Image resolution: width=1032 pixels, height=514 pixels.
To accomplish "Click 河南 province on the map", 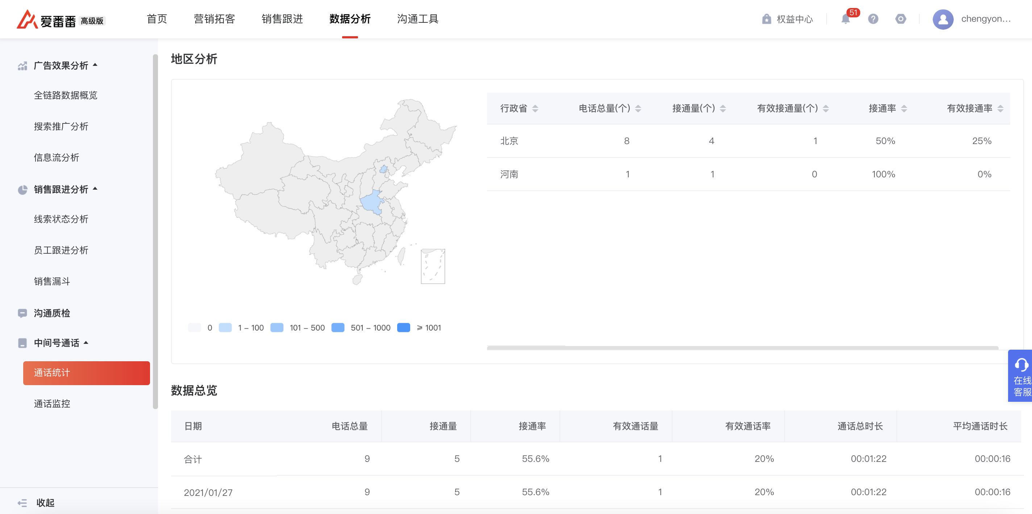I will [372, 203].
